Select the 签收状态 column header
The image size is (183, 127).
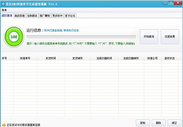[169, 58]
